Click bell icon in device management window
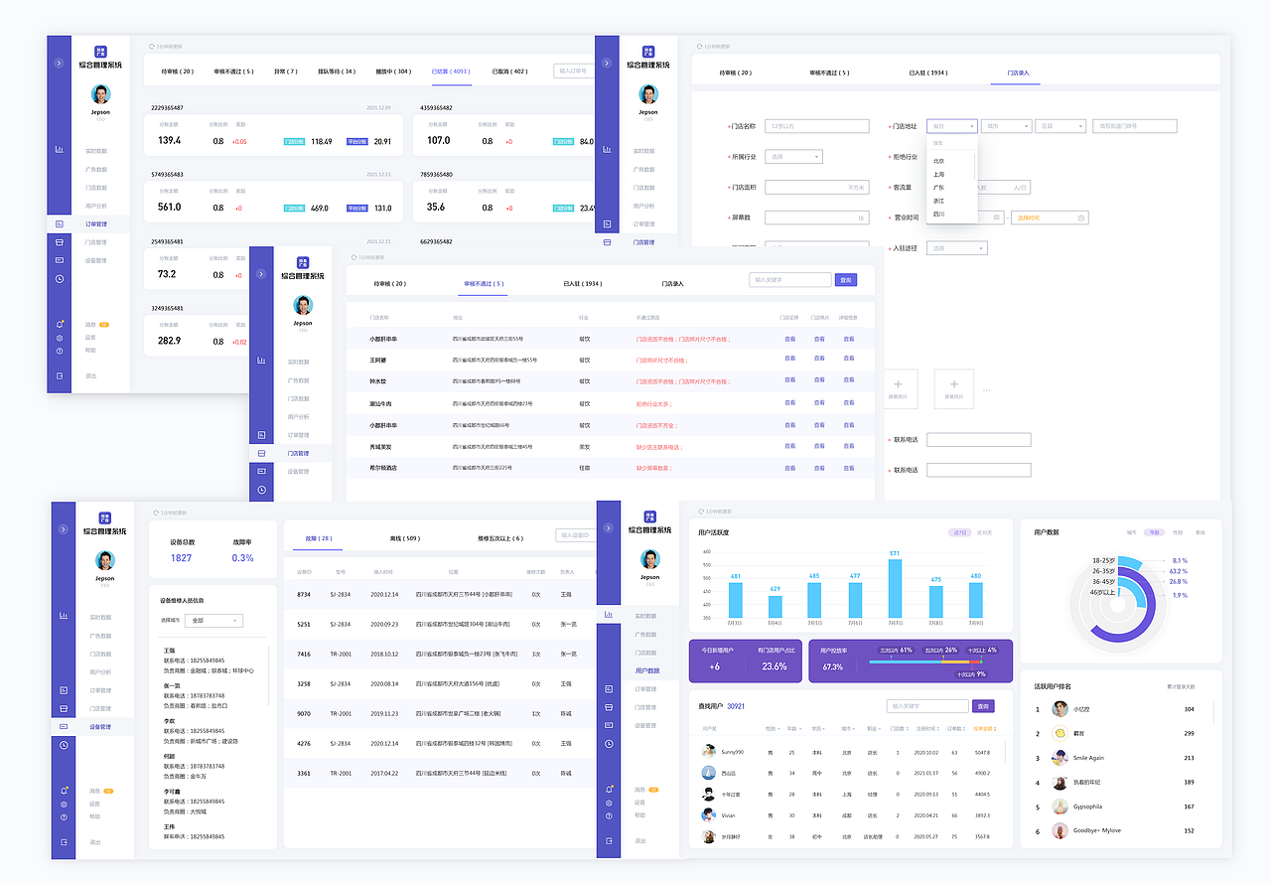The height and width of the screenshot is (883, 1271). coord(64,791)
